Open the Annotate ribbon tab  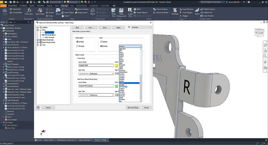[40, 5]
